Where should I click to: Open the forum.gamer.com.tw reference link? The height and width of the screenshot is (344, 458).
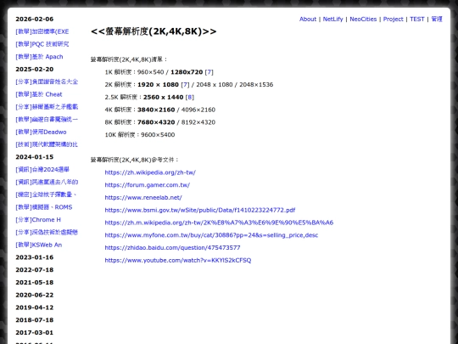click(x=148, y=185)
